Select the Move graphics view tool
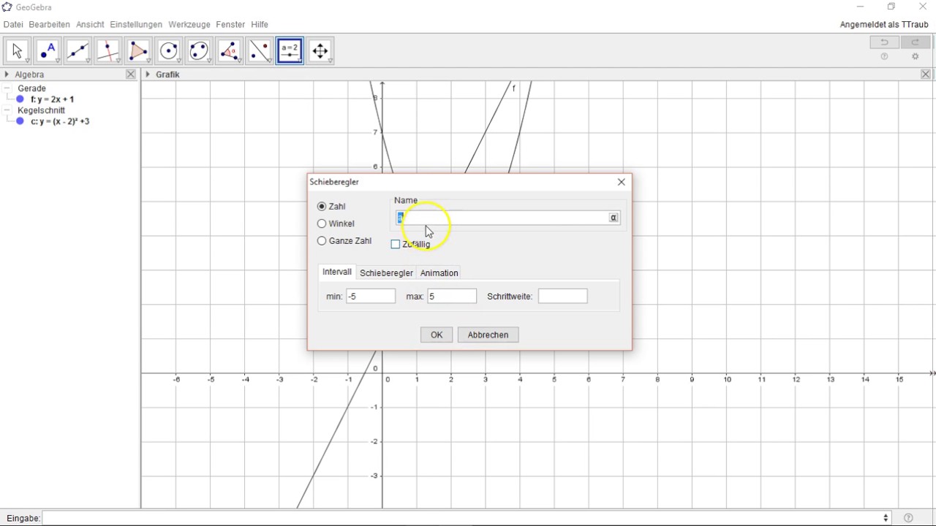Screen dimensions: 936x526 coord(320,50)
